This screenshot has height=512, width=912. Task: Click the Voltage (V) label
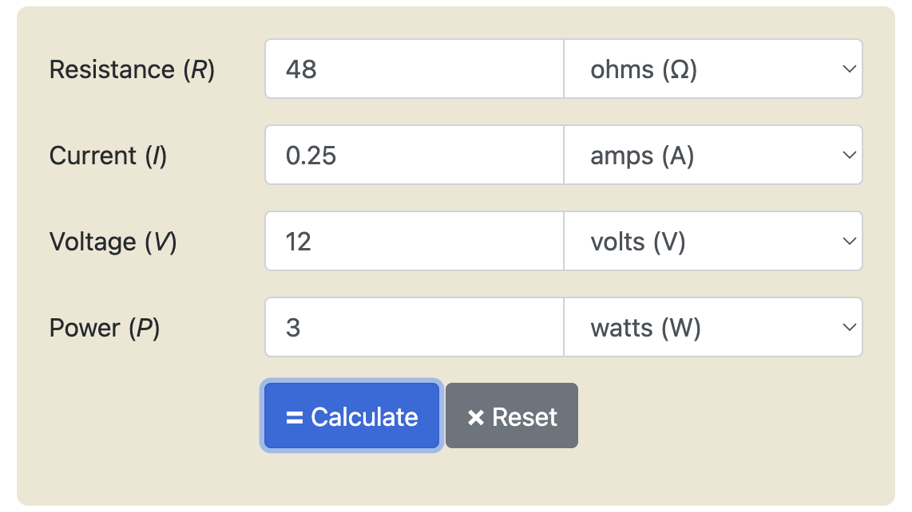pos(113,242)
